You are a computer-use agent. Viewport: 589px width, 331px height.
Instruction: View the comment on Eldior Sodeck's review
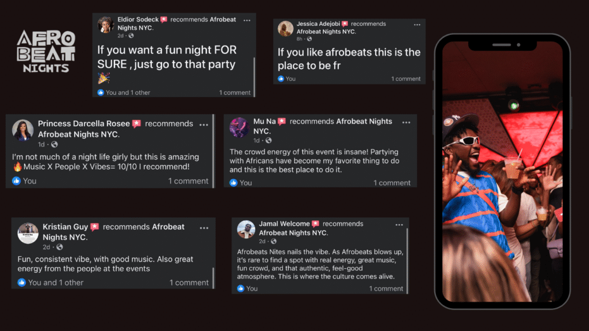(235, 93)
